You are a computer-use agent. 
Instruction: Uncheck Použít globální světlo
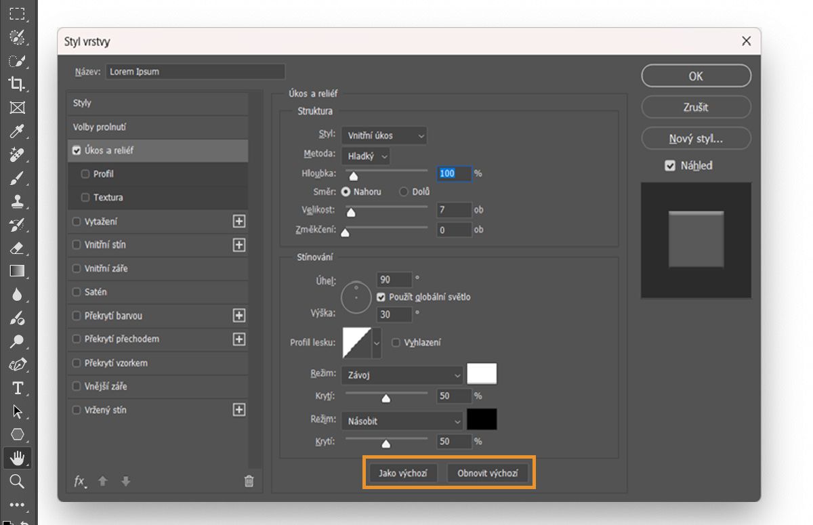tap(381, 297)
